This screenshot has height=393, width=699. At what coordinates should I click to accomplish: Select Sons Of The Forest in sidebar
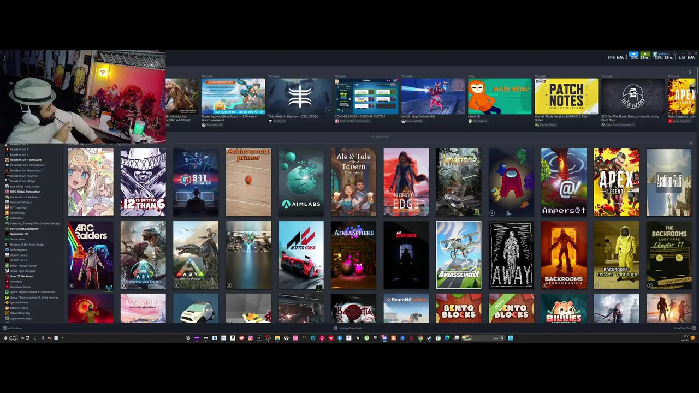pos(22,276)
